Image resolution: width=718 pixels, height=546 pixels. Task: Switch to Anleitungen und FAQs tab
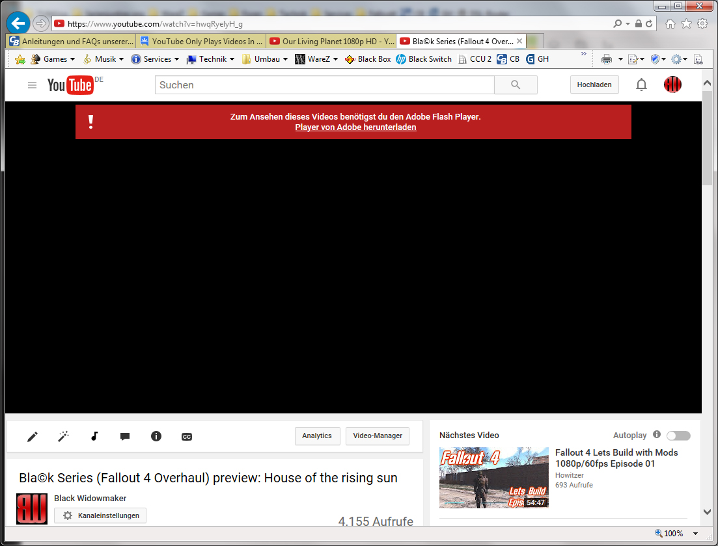point(71,41)
